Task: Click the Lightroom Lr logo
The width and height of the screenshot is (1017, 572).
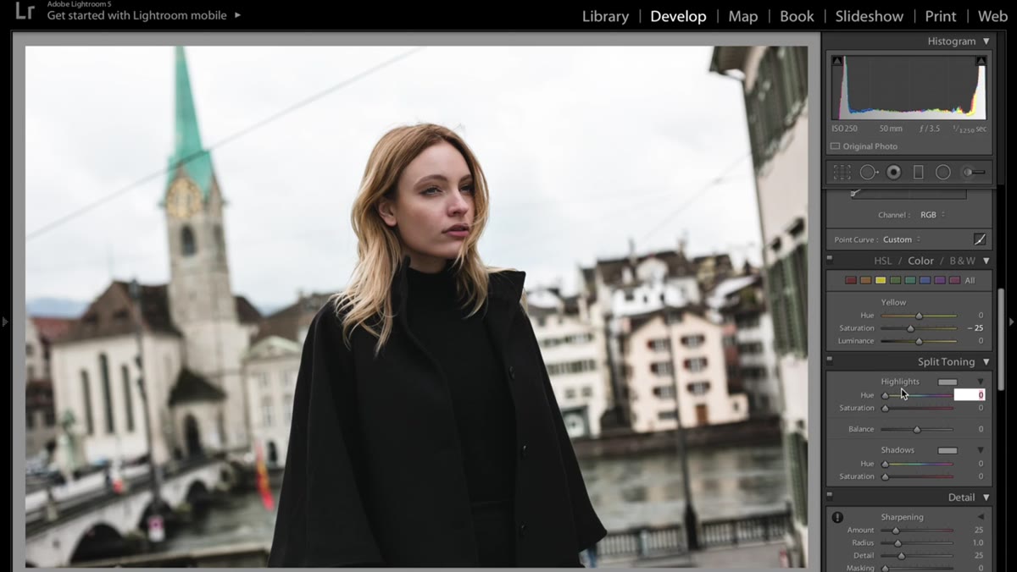Action: [24, 12]
